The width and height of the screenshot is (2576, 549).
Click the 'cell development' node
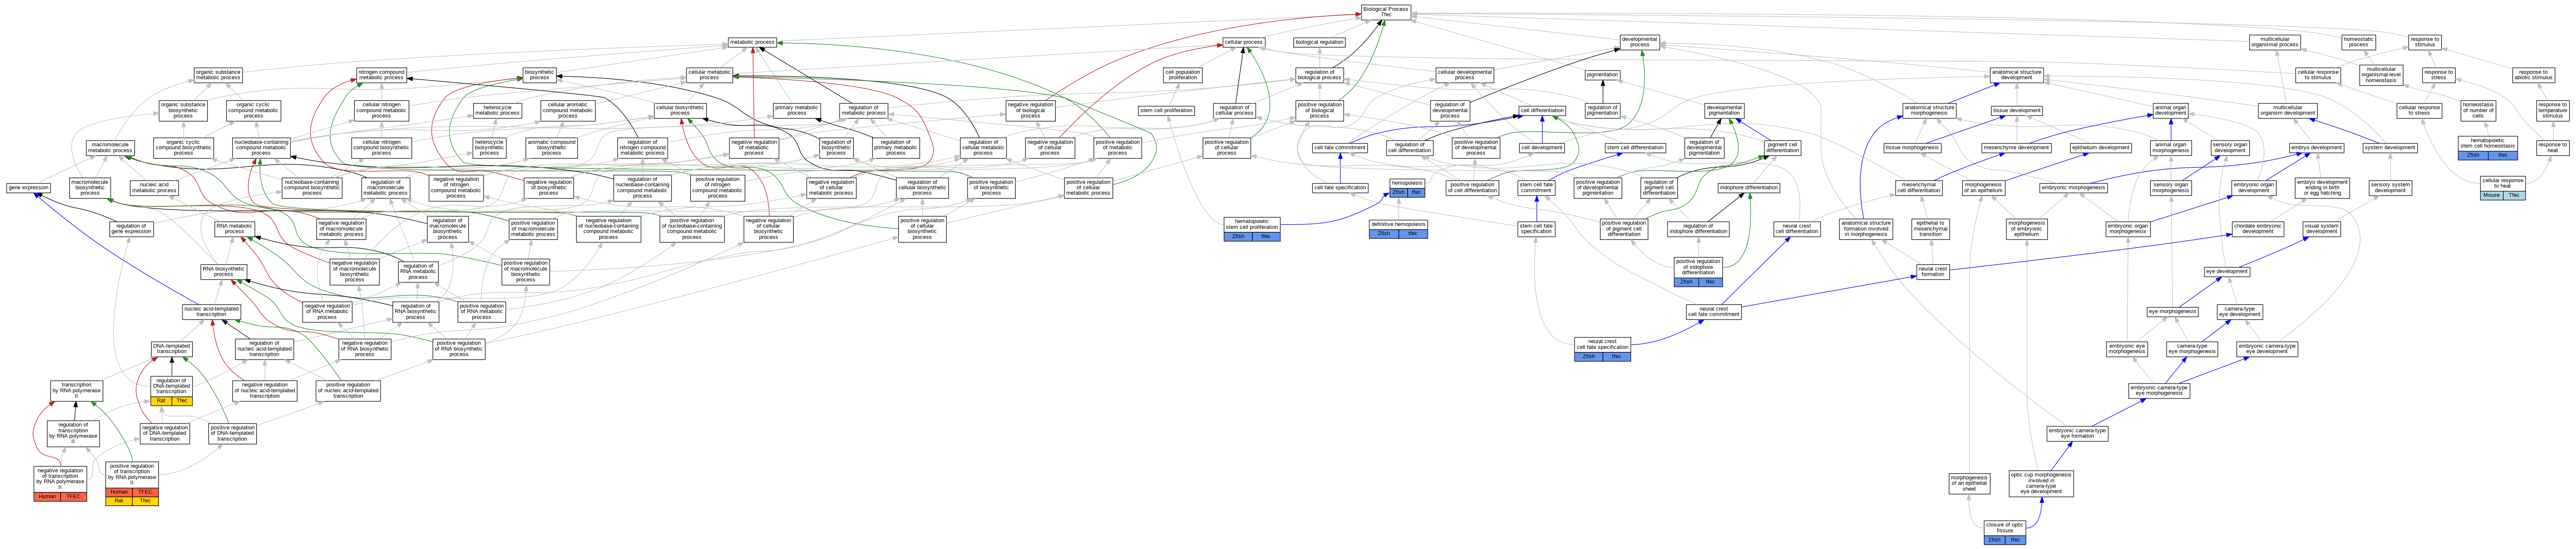[1541, 148]
